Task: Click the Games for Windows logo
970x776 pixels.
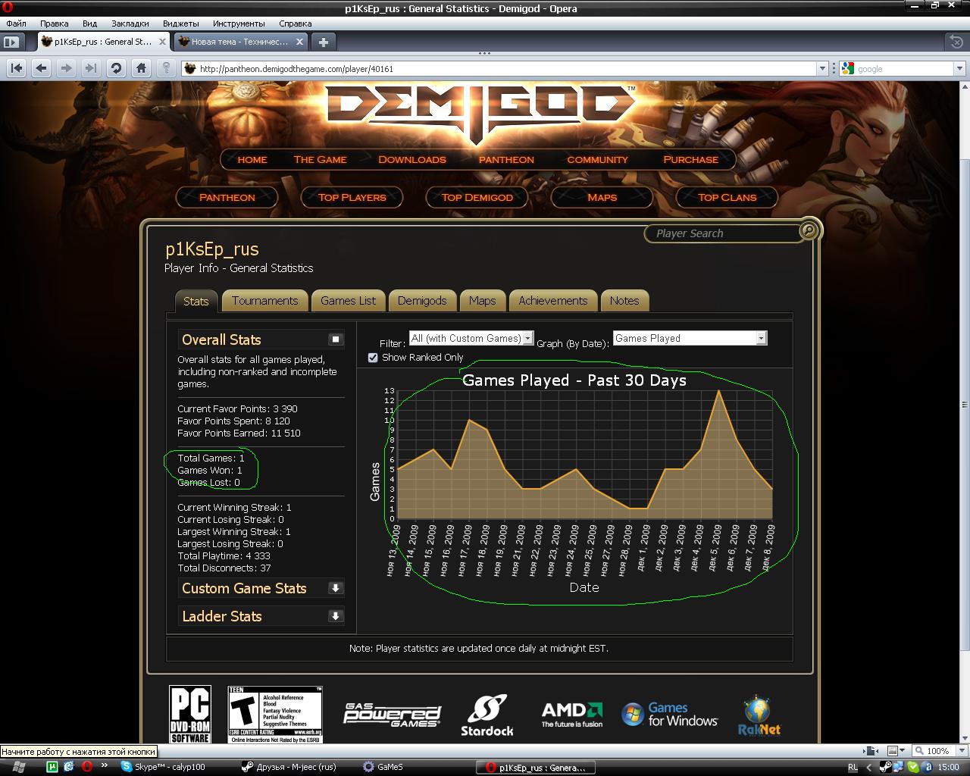Action: click(669, 714)
